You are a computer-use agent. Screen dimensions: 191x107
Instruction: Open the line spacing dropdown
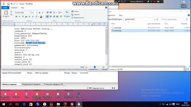(60, 12)
